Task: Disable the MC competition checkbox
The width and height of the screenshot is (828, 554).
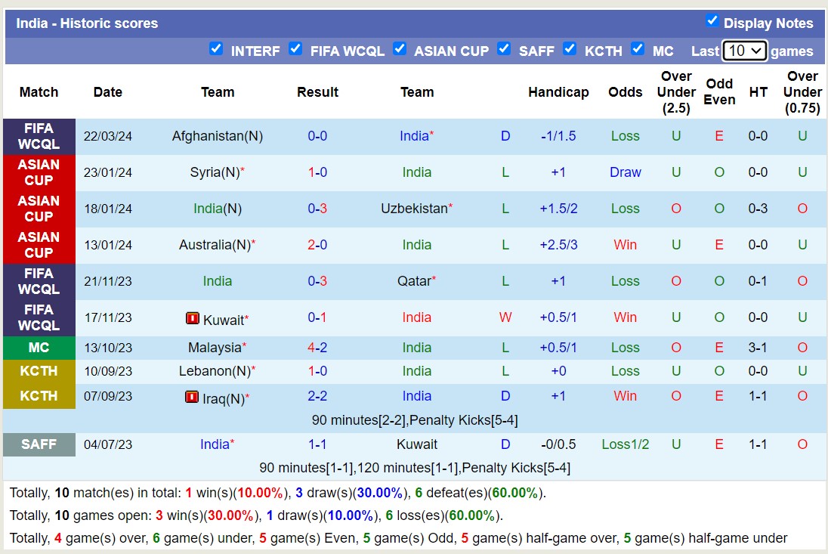Action: [638, 49]
